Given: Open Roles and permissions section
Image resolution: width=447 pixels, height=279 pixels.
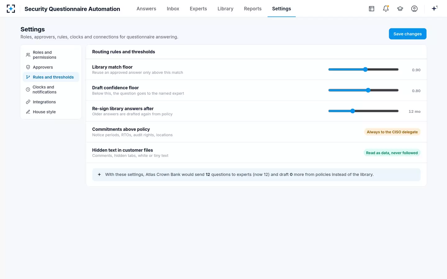Looking at the screenshot, I should coord(51,55).
